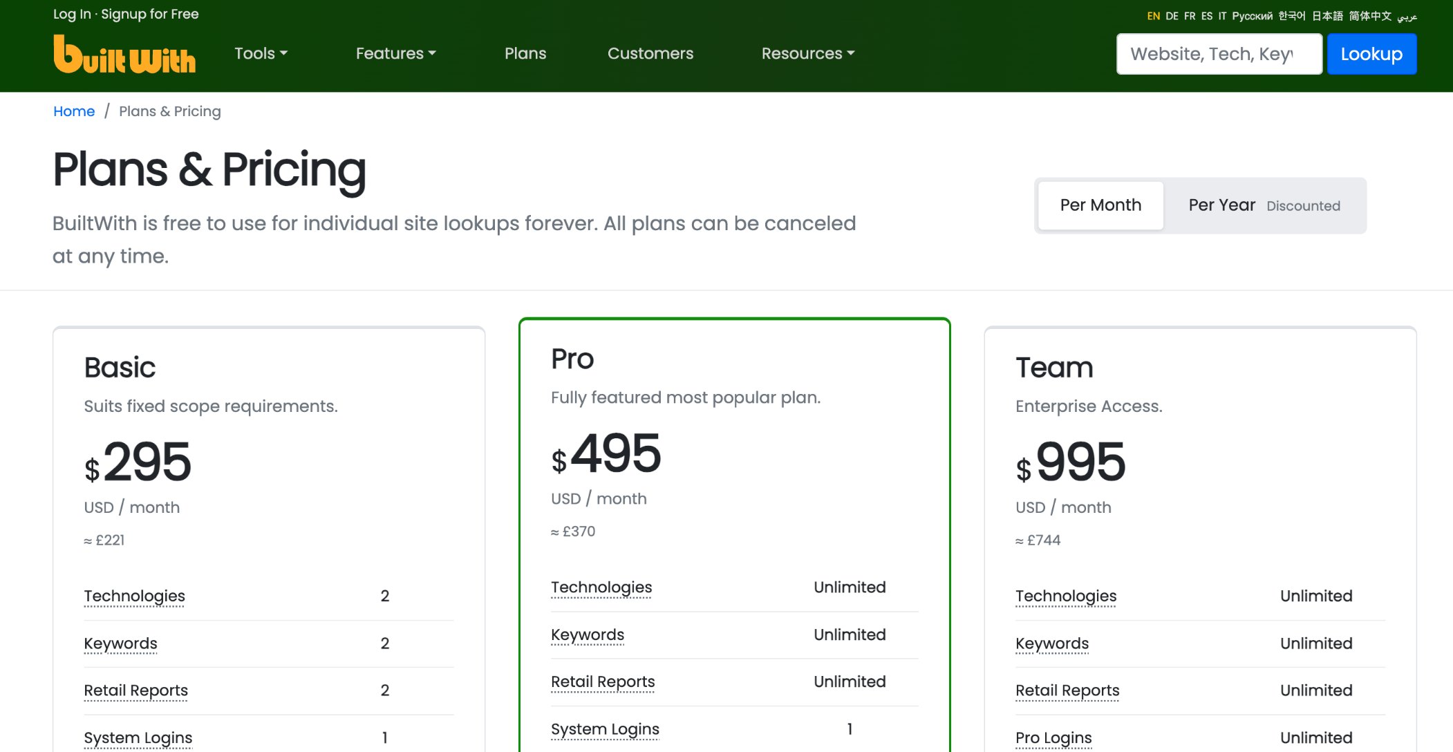The width and height of the screenshot is (1453, 752).
Task: Click Retail Reports label in Team plan
Action: coord(1067,690)
